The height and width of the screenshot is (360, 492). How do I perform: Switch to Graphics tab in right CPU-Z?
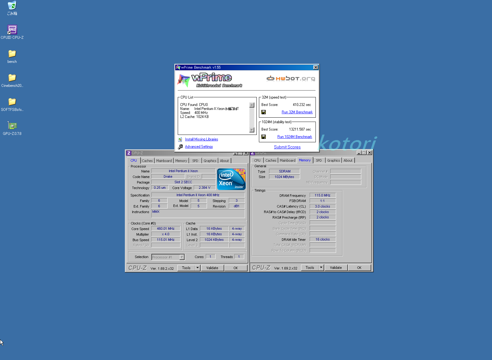coord(334,160)
